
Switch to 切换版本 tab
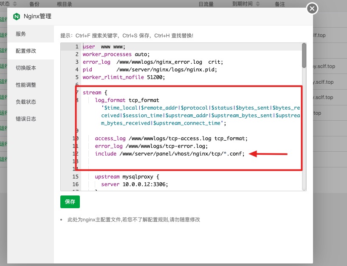(31, 68)
